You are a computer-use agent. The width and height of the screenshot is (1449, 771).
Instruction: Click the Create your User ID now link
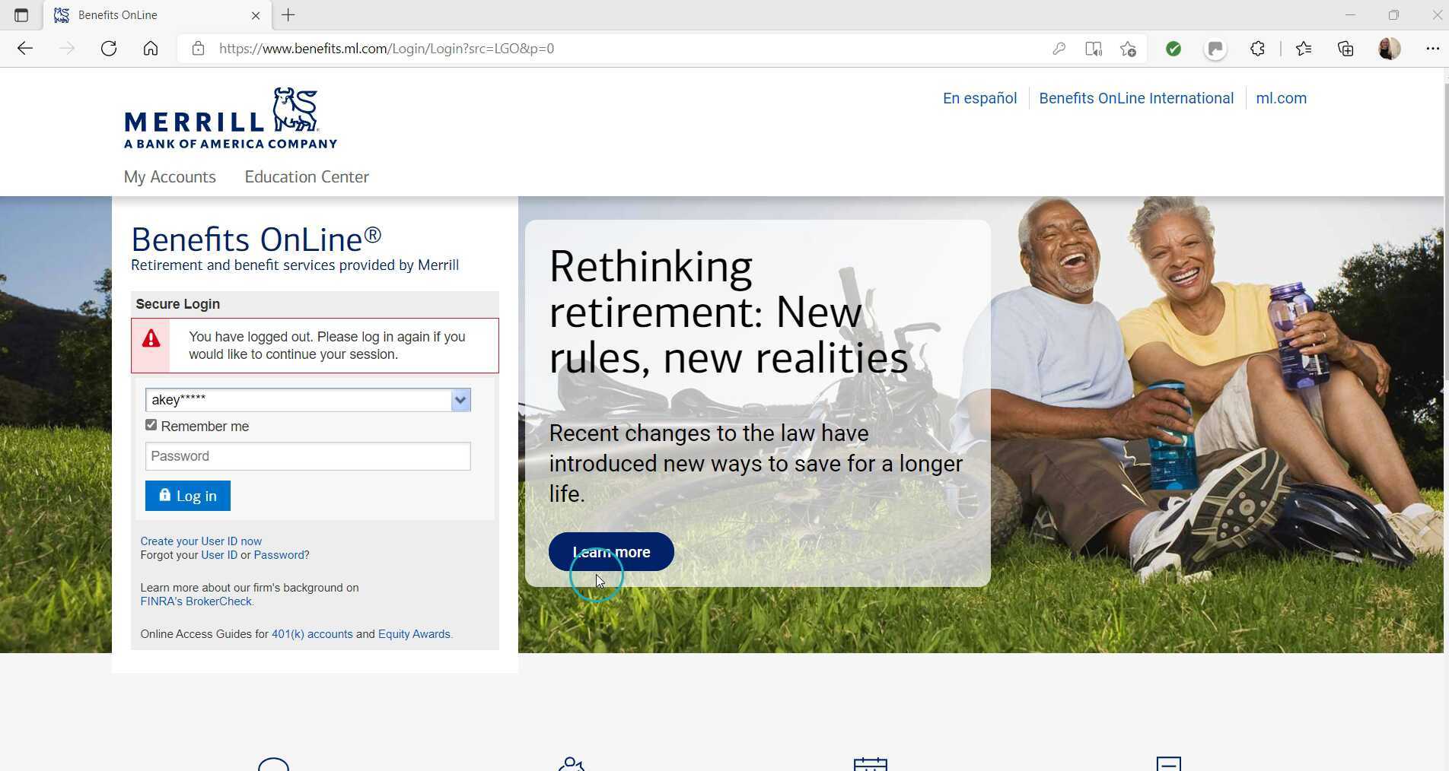pos(200,541)
